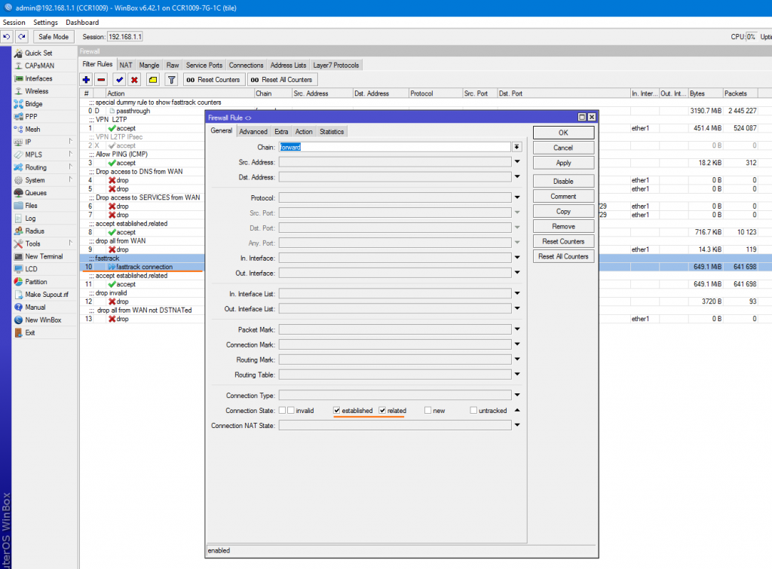
Task: Check the untracked Connection State checkbox
Action: 473,409
